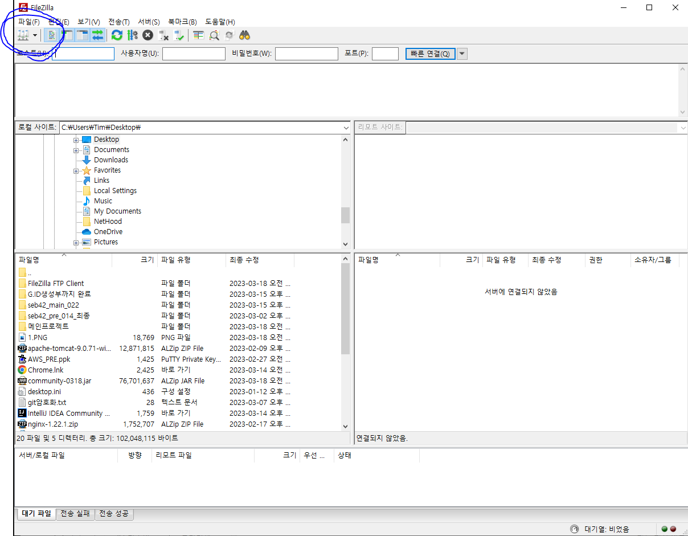Select the seb42_main_022 folder
The width and height of the screenshot is (688, 536).
click(54, 305)
